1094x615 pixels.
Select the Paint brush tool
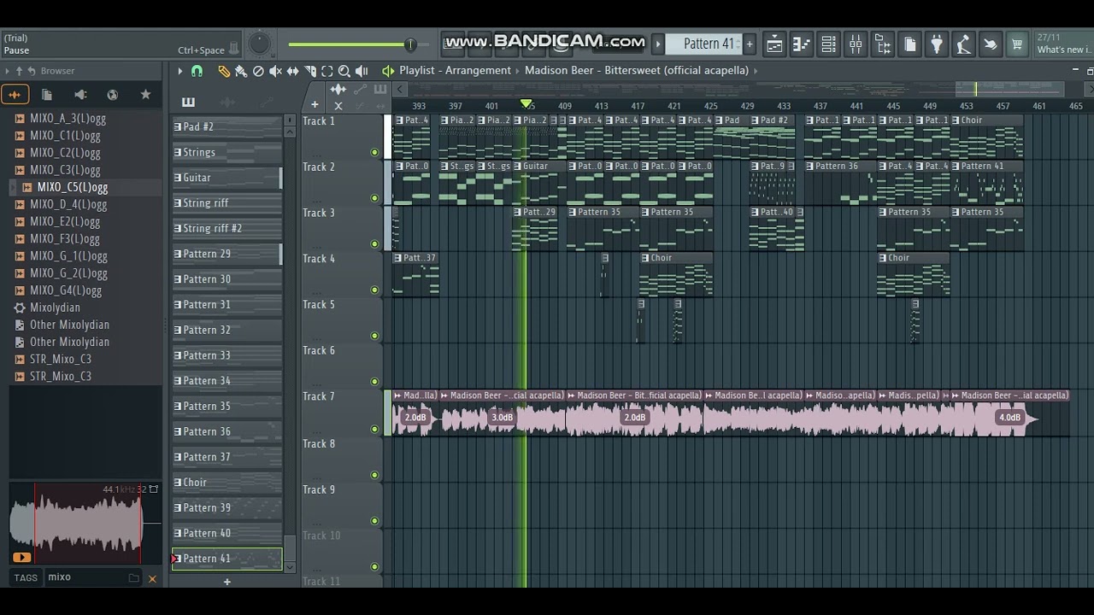(x=241, y=71)
